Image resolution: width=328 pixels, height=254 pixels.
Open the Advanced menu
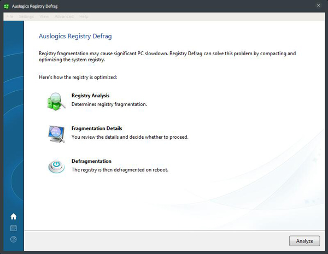[64, 16]
